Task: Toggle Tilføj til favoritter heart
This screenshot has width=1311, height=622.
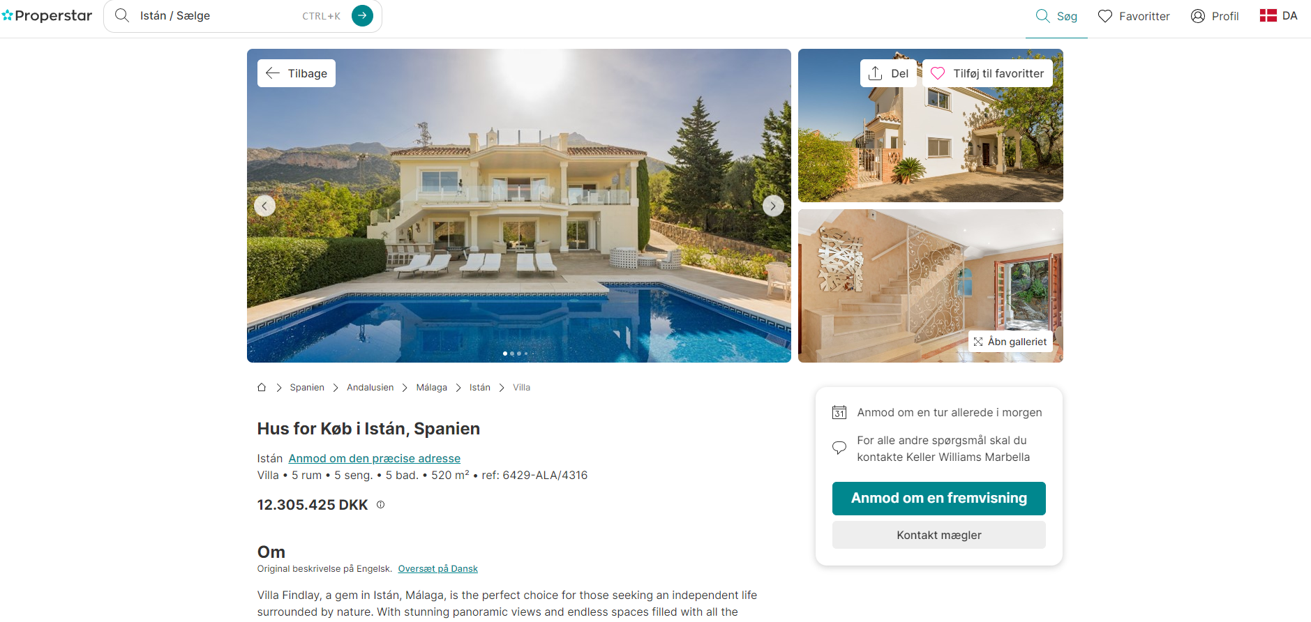Action: click(987, 73)
